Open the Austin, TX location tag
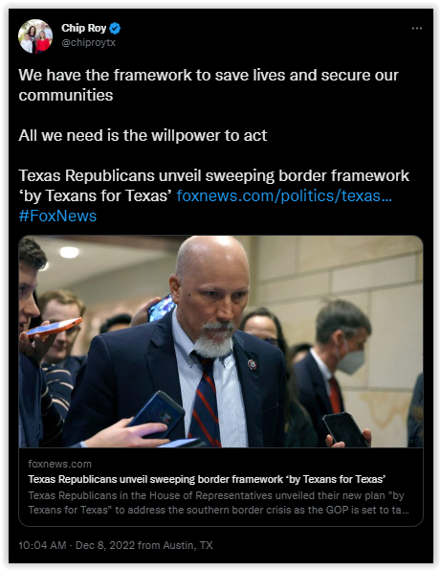 point(187,545)
